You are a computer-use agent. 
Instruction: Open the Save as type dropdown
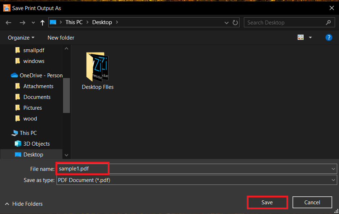(333, 180)
